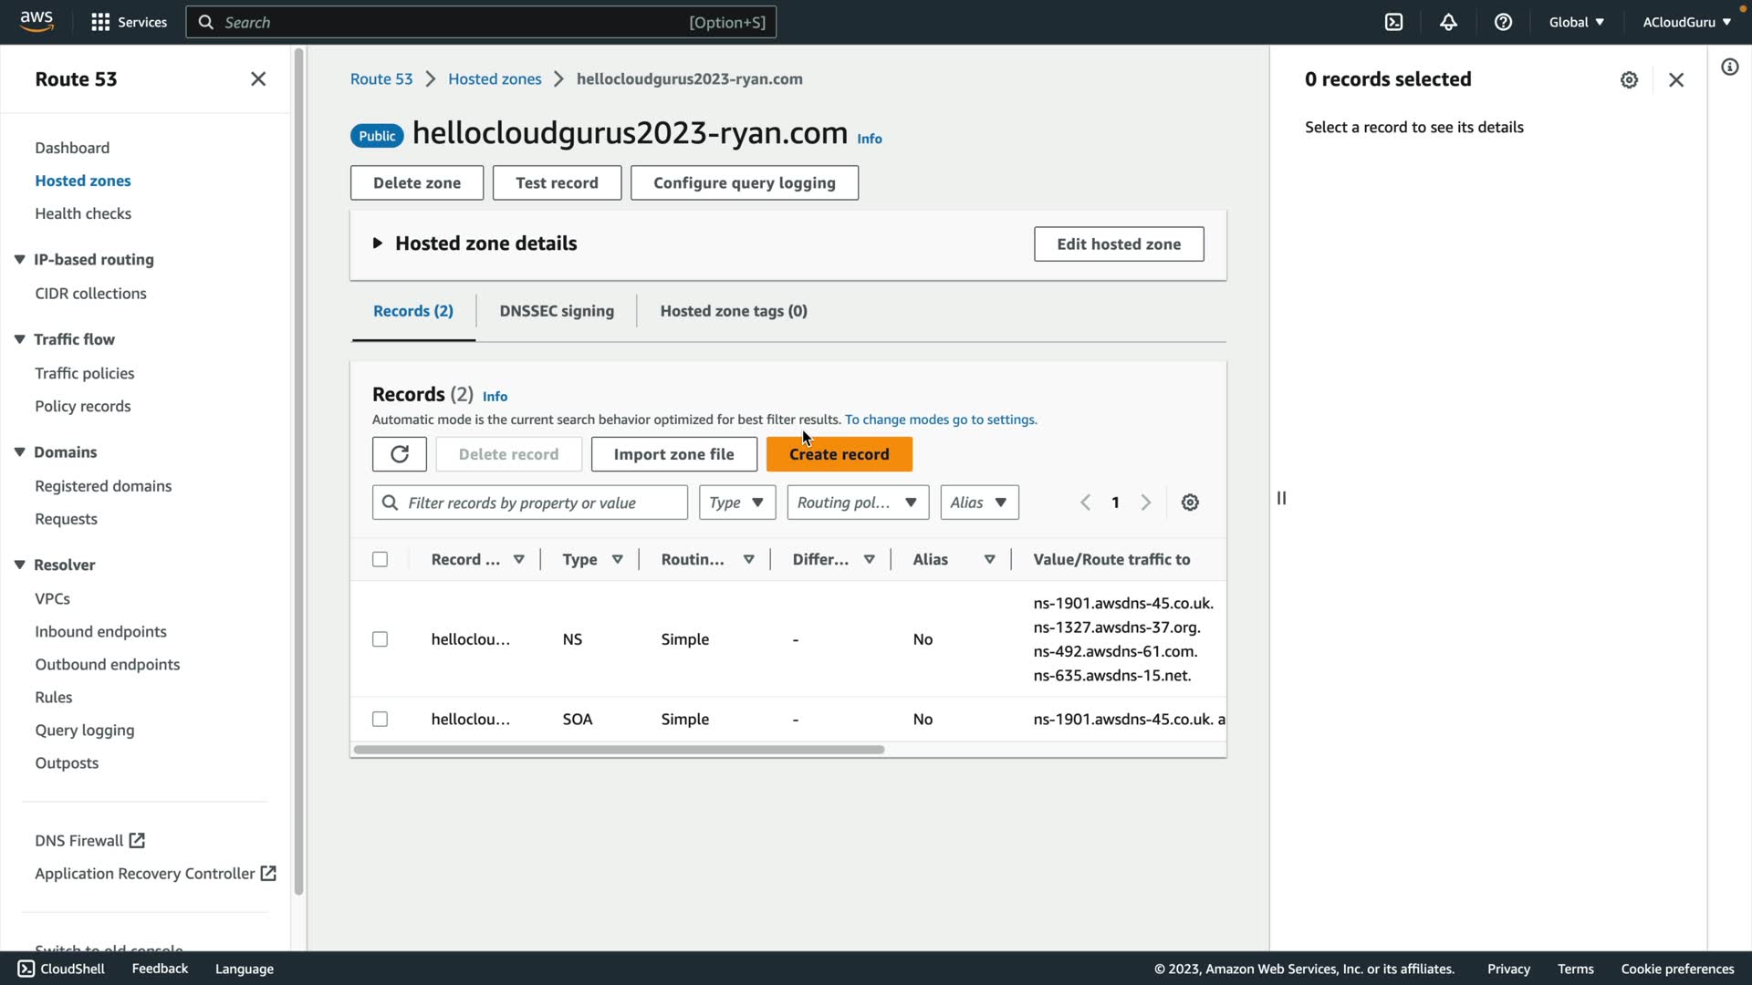Expand Hosted zone details section
The width and height of the screenshot is (1752, 985).
378,244
